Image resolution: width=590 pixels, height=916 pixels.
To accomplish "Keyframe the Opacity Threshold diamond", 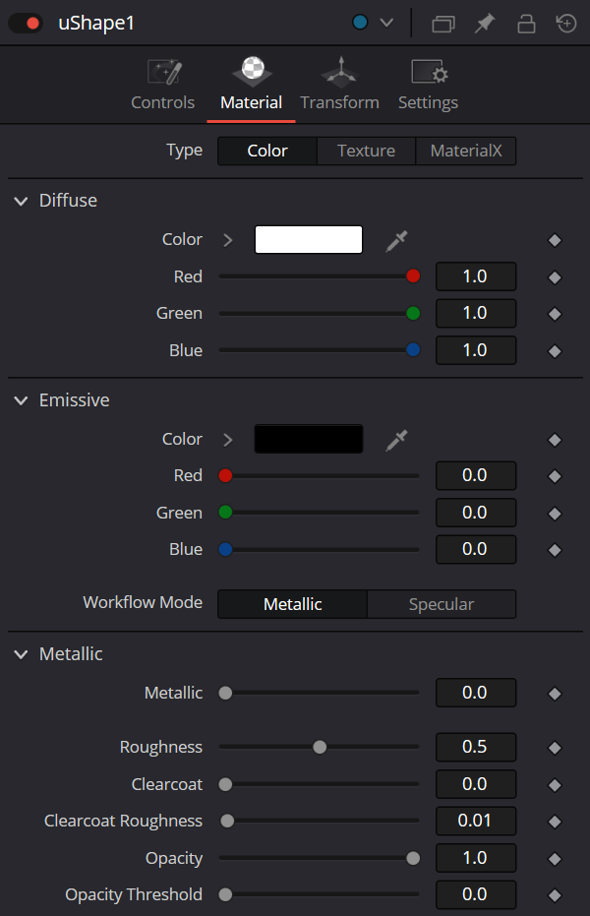I will click(555, 895).
